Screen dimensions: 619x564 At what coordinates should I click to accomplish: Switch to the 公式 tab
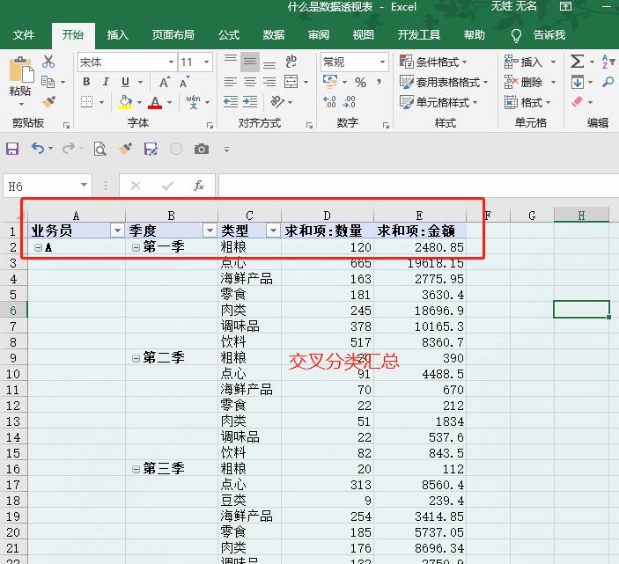[229, 35]
